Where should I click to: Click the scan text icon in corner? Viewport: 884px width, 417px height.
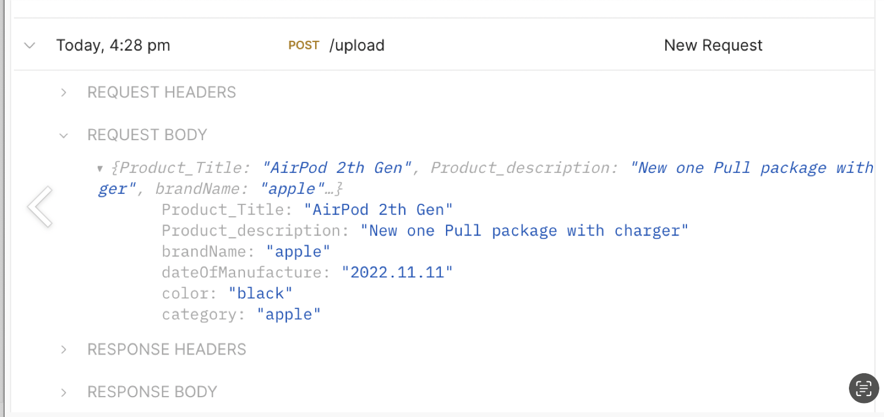[864, 388]
